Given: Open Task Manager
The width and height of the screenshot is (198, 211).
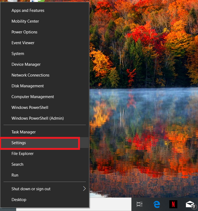Looking at the screenshot, I should pyautogui.click(x=45, y=132).
